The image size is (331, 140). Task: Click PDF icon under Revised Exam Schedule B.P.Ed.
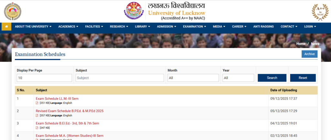tap(37, 115)
